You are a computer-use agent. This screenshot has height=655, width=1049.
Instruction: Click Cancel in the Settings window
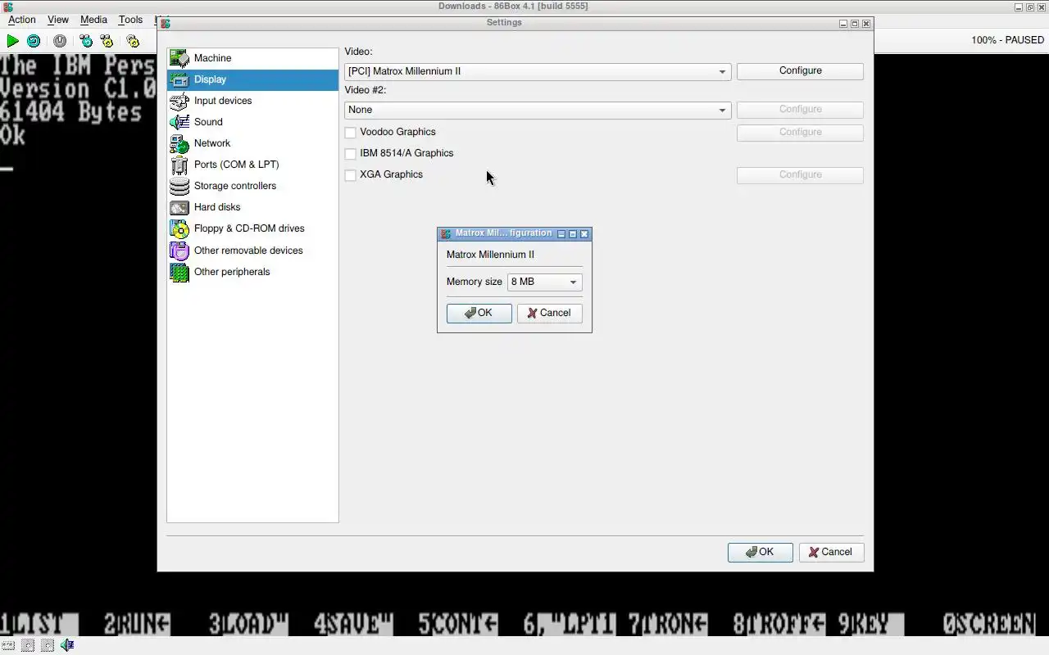click(831, 552)
